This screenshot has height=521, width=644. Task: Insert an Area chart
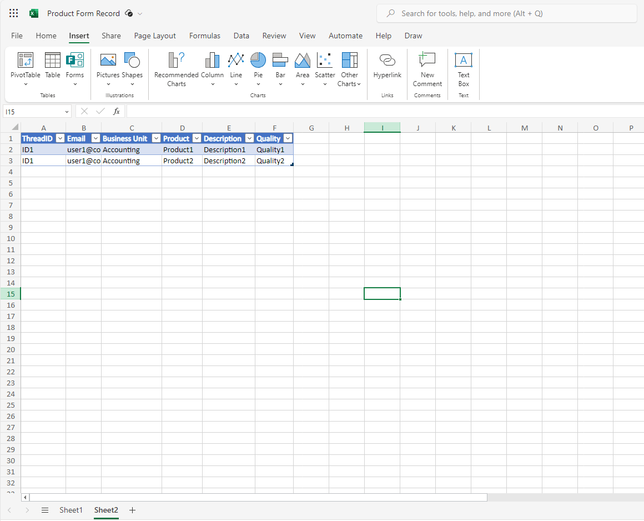click(303, 61)
